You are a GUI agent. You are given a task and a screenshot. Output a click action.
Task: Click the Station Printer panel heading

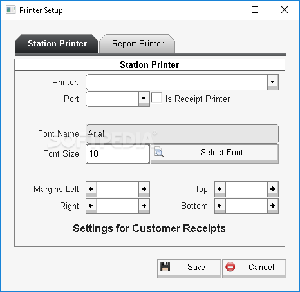(149, 64)
